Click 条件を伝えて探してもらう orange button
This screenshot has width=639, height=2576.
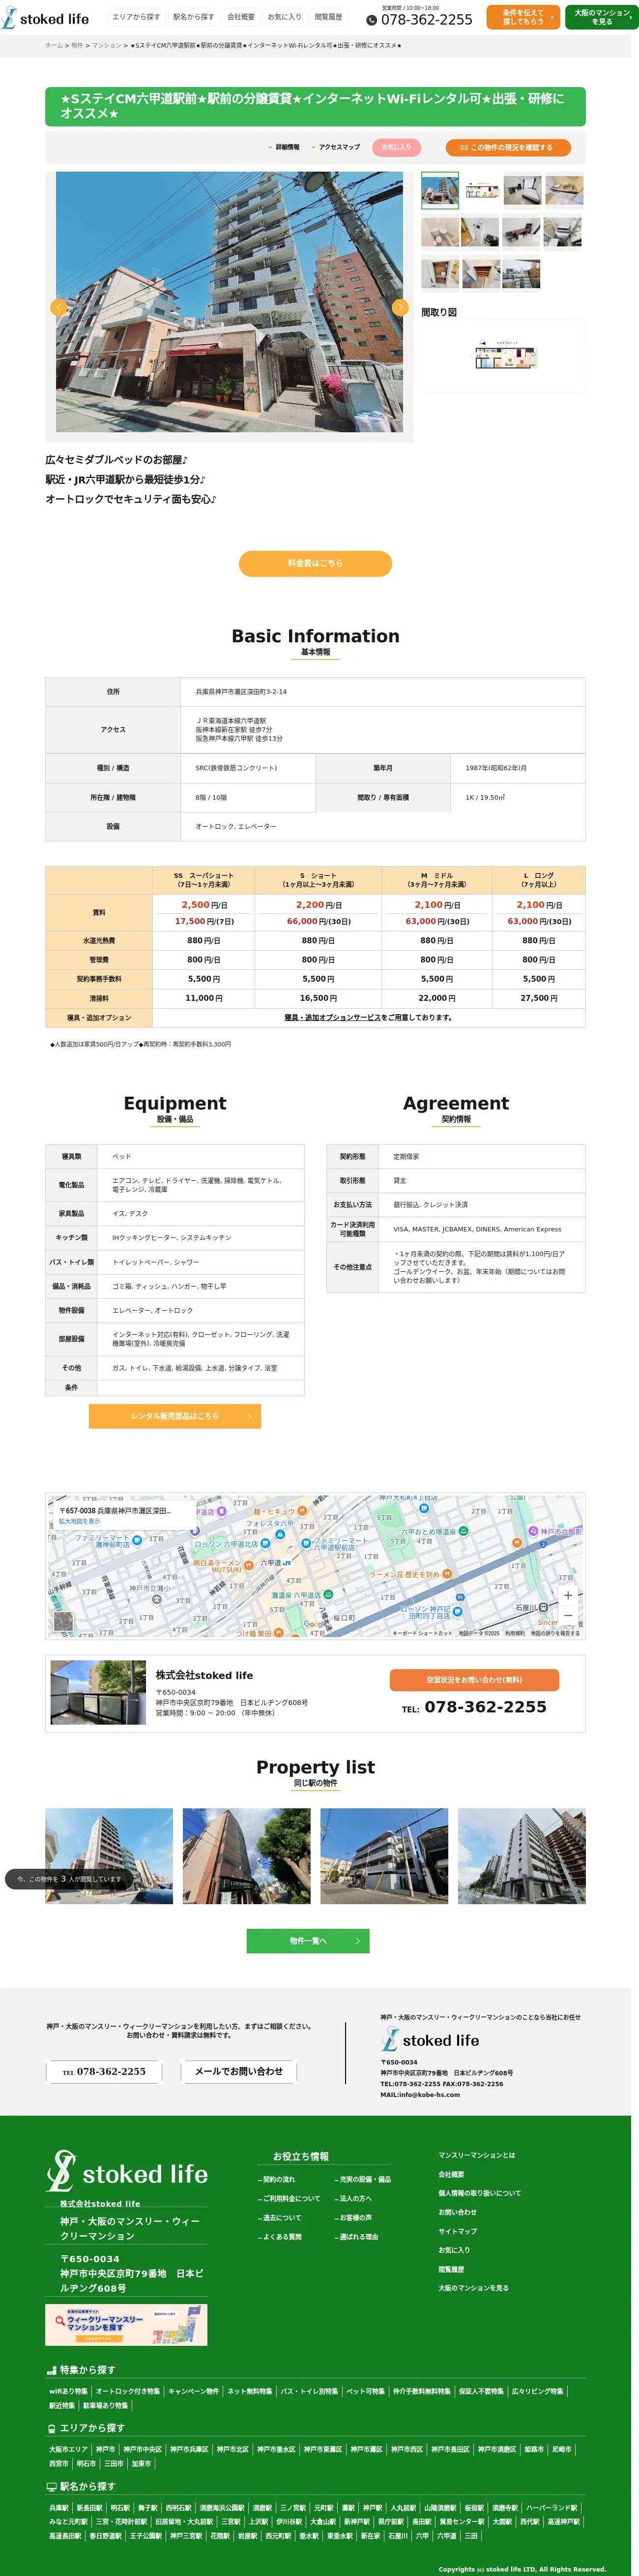(x=523, y=17)
